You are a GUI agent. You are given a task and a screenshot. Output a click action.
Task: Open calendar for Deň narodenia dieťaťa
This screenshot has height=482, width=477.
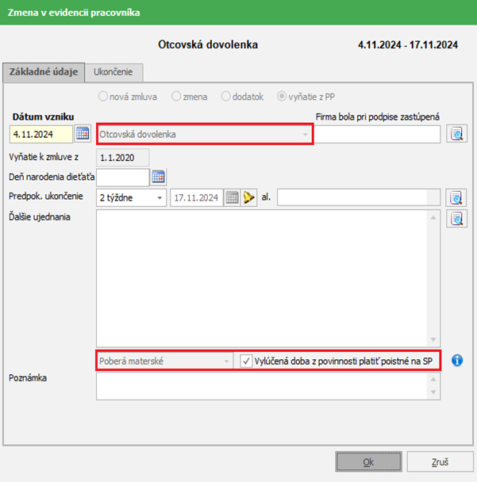158,177
